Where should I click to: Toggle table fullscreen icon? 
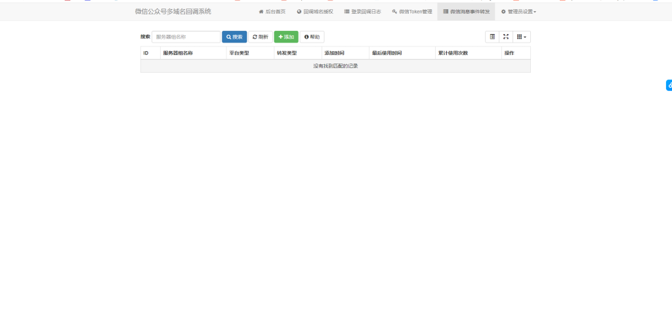pyautogui.click(x=506, y=37)
